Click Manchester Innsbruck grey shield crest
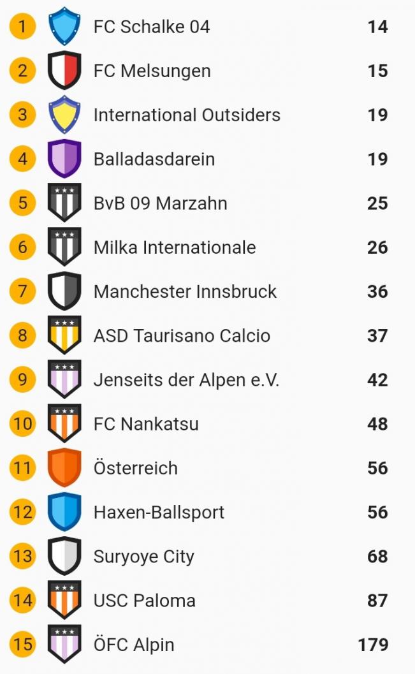The image size is (415, 674). click(x=64, y=291)
